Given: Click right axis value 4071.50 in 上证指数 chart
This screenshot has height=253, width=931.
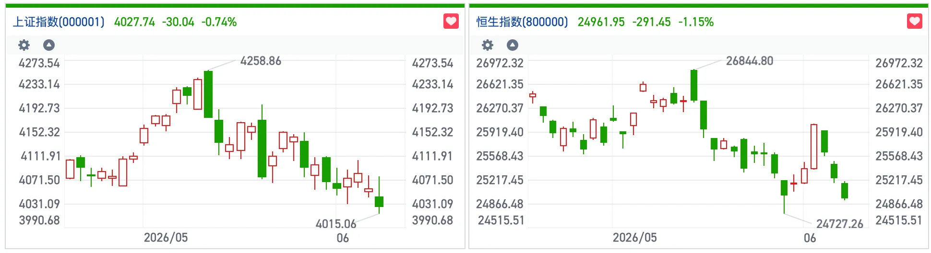Looking at the screenshot, I should [432, 180].
